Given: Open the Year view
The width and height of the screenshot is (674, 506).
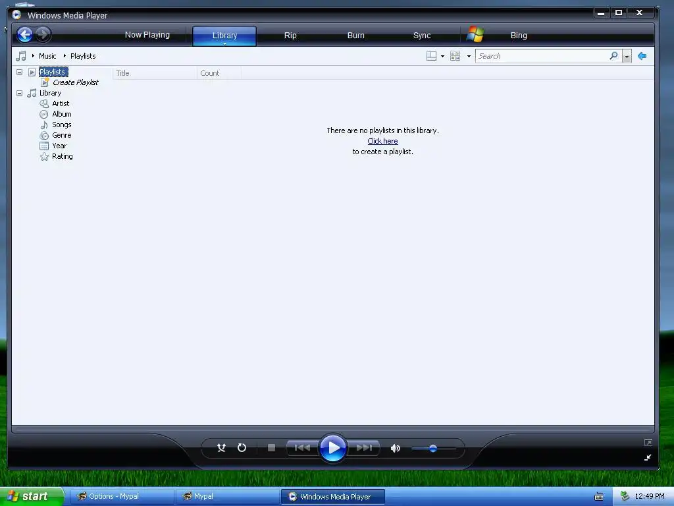Looking at the screenshot, I should point(59,146).
